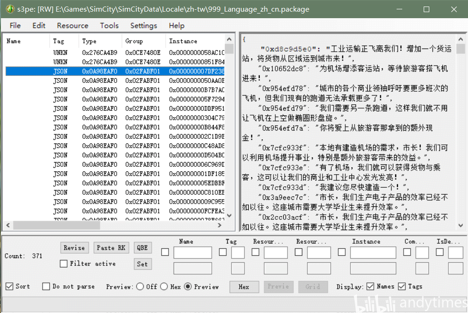
Task: Open the File menu
Action: (x=15, y=26)
